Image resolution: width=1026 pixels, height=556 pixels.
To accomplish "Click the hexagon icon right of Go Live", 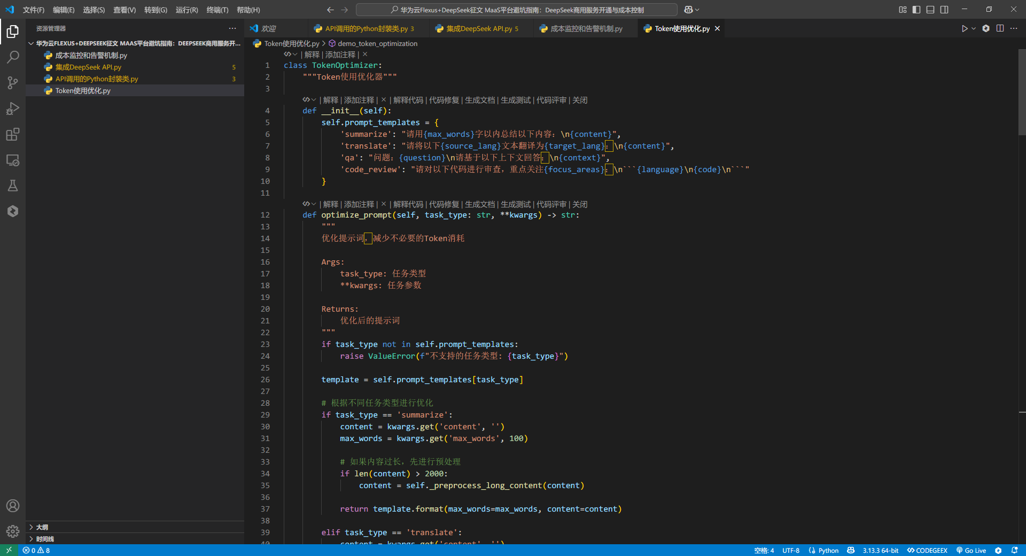I will tap(998, 550).
